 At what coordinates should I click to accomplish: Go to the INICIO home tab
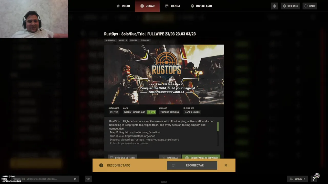point(123,6)
